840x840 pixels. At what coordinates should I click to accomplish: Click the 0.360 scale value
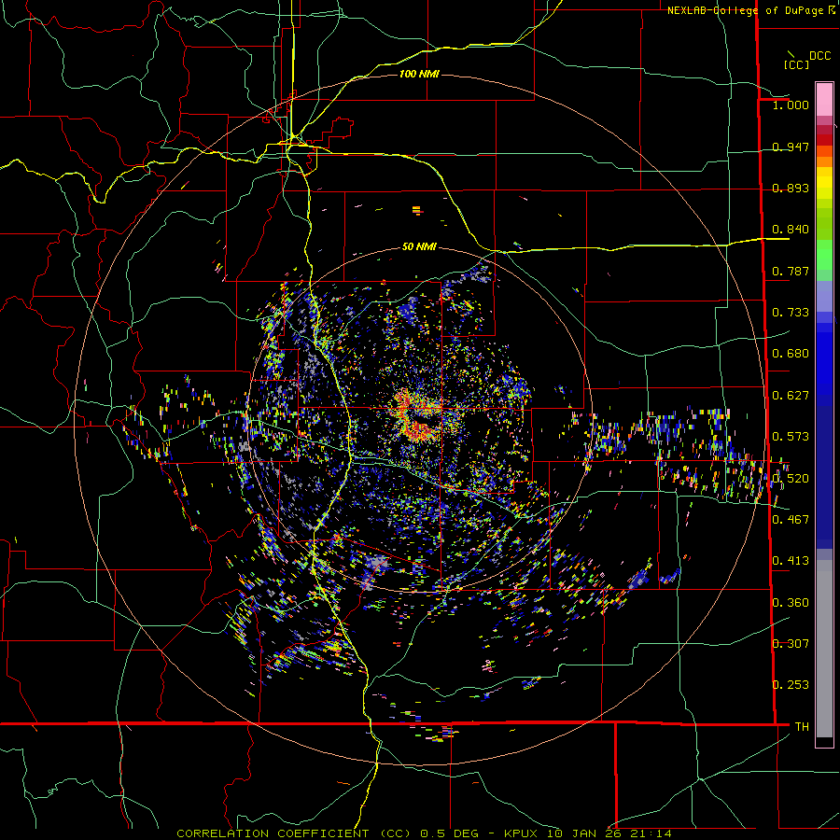[x=791, y=603]
